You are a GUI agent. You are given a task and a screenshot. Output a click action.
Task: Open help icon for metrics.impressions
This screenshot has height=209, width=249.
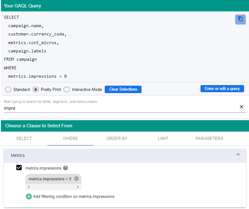[66, 168]
